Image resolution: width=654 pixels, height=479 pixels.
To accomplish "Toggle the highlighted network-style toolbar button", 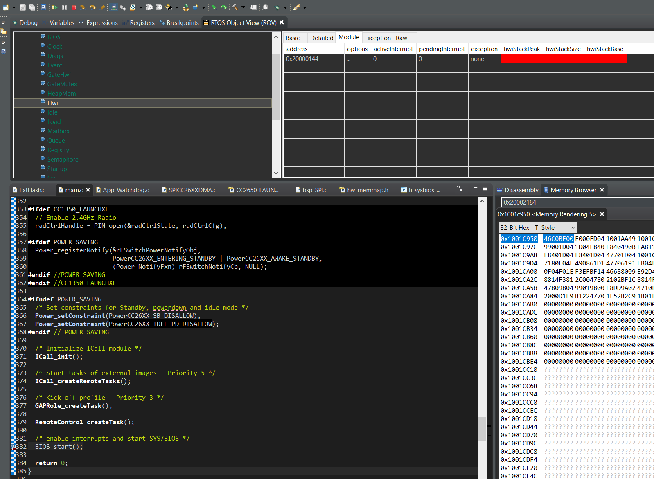I will point(114,7).
